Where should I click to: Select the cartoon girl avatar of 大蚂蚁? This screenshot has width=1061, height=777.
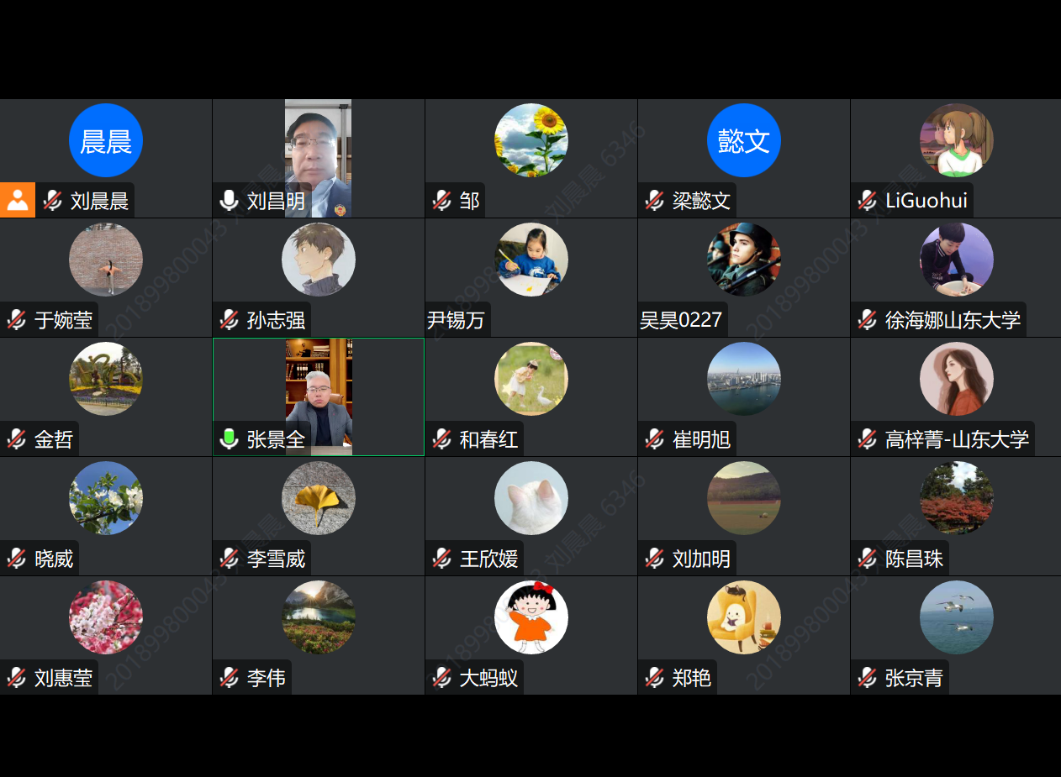(531, 617)
